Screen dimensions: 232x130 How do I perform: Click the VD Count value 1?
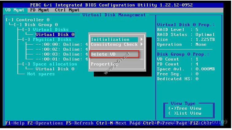[197, 59]
